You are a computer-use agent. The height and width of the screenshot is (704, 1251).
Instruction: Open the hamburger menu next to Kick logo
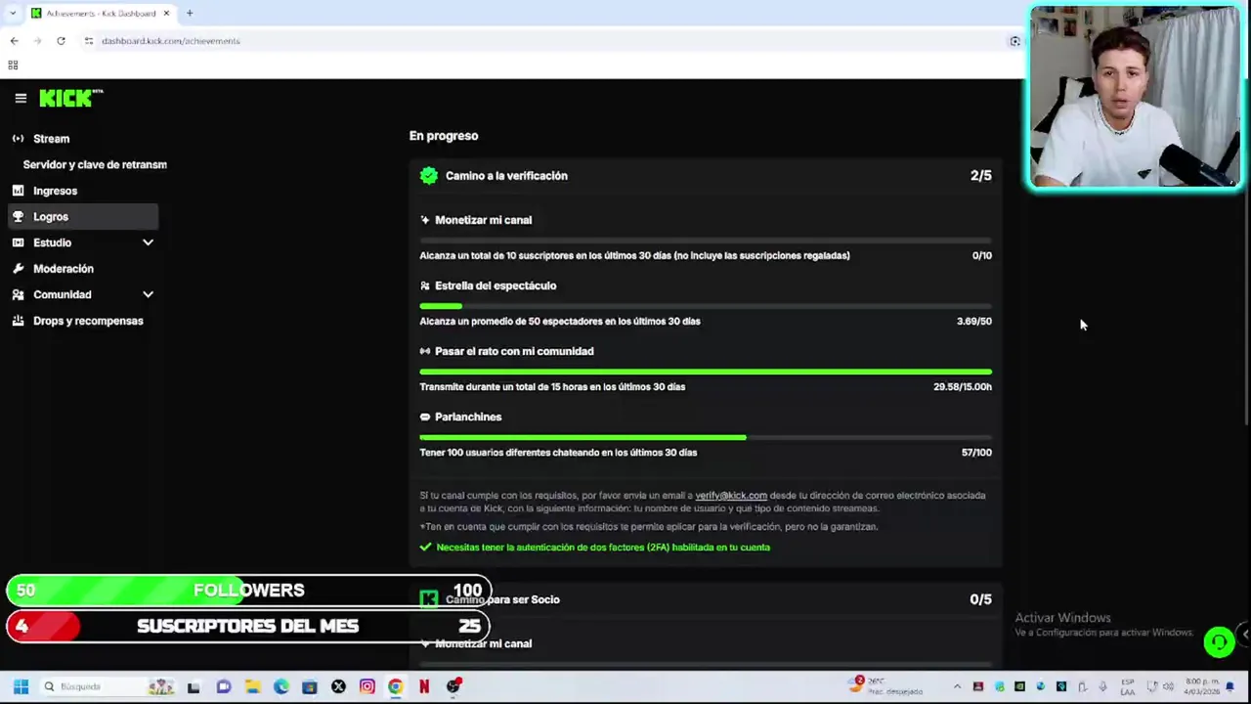coord(21,98)
